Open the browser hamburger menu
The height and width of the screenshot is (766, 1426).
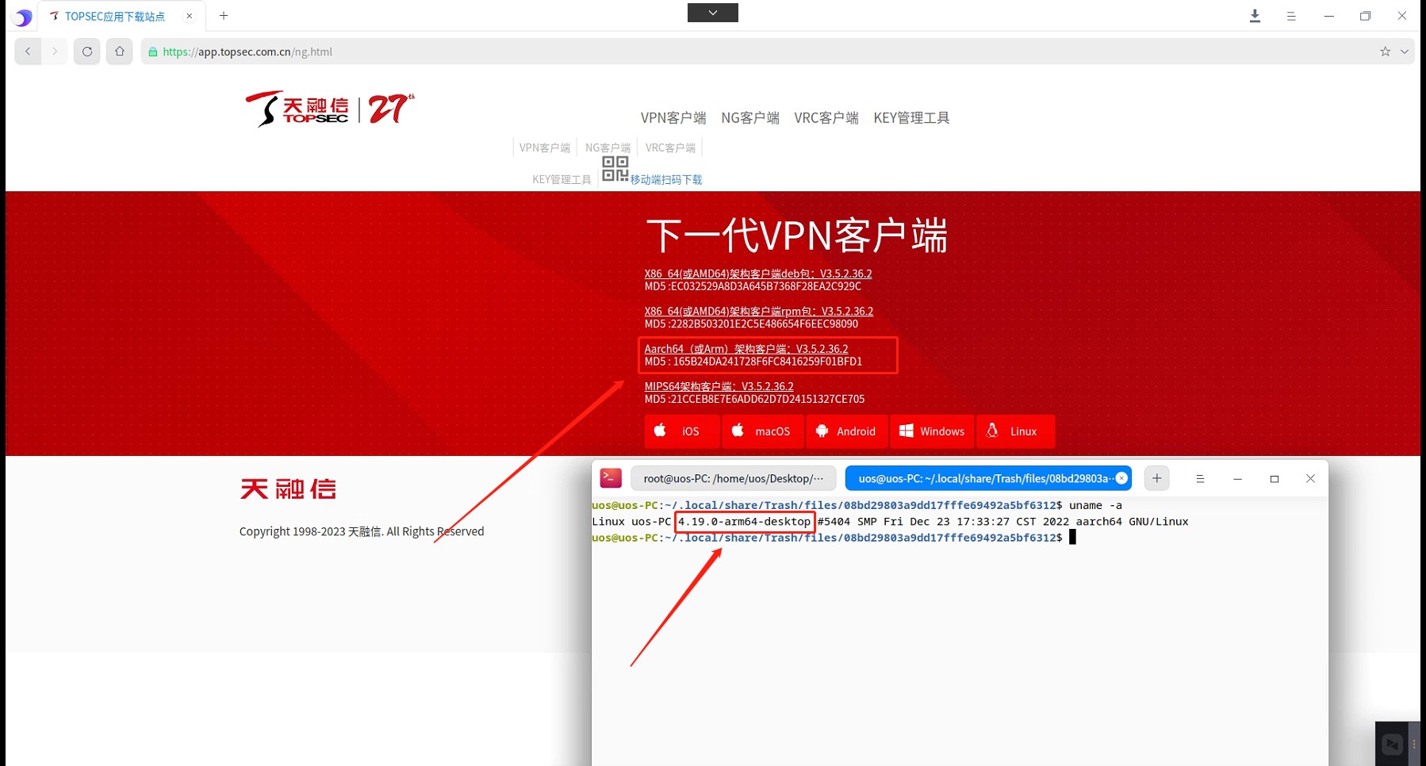1291,16
